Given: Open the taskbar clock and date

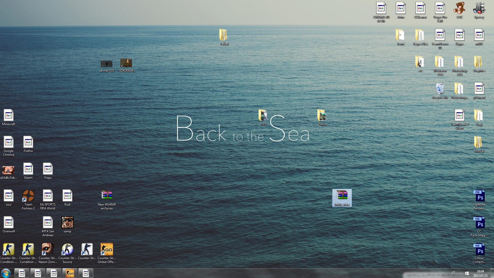Looking at the screenshot, I should tap(480, 273).
